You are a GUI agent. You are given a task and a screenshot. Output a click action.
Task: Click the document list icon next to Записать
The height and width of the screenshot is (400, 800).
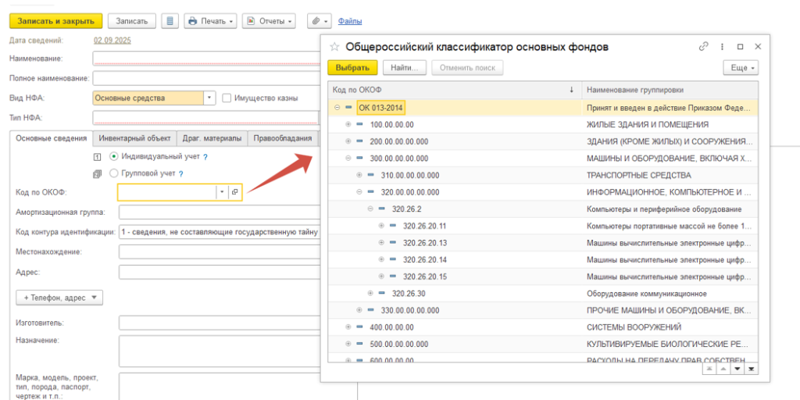[x=170, y=21]
